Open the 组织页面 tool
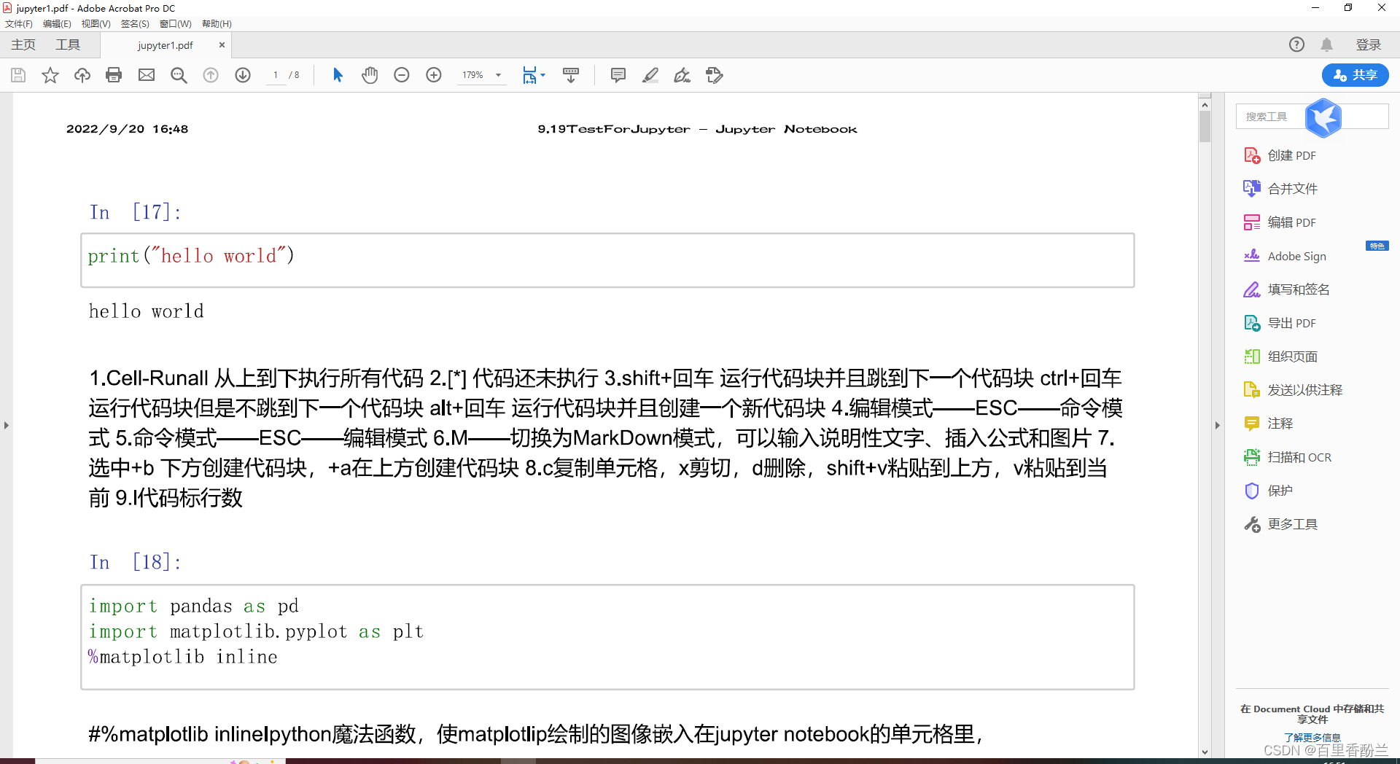Viewport: 1400px width, 764px height. click(x=1291, y=356)
